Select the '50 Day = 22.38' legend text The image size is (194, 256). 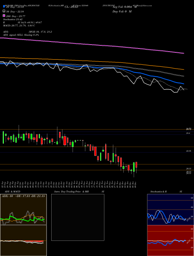click(x=15, y=11)
